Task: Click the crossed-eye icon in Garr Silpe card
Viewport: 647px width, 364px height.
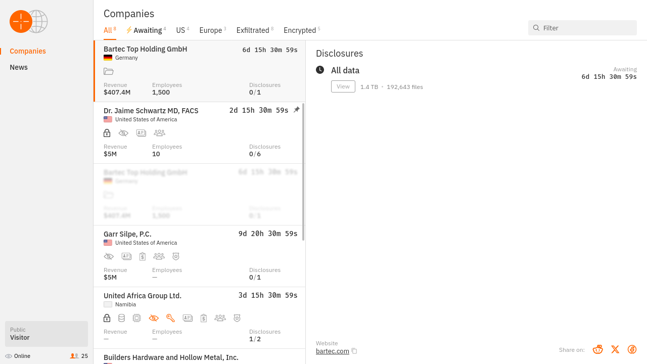Action: point(109,256)
